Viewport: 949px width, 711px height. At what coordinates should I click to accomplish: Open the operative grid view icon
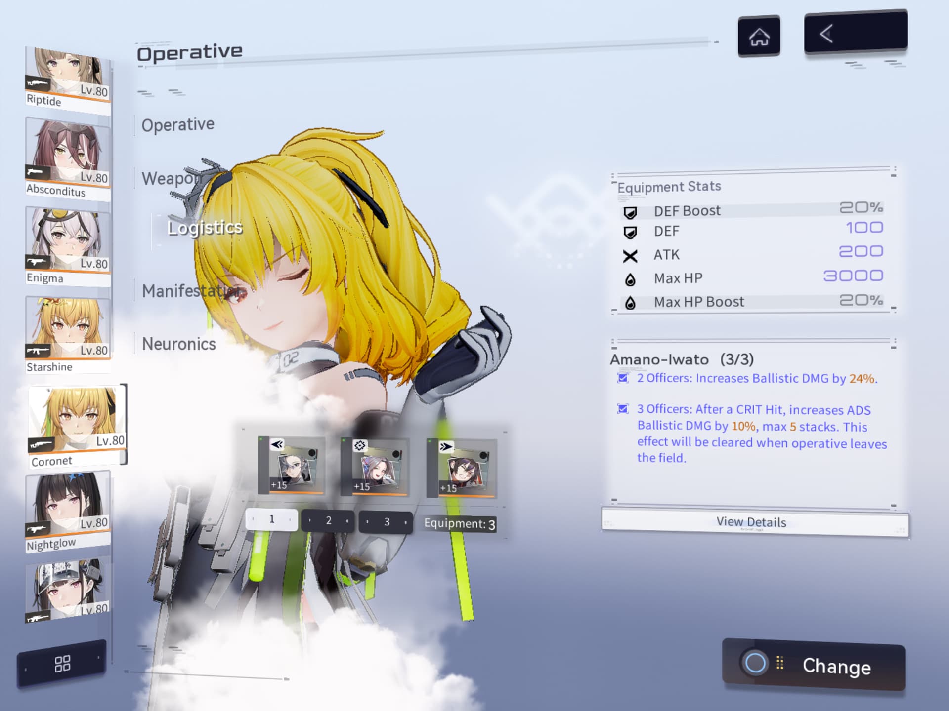coord(62,663)
